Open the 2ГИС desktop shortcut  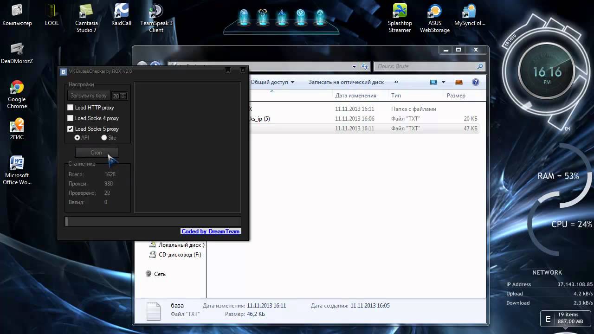(x=17, y=129)
